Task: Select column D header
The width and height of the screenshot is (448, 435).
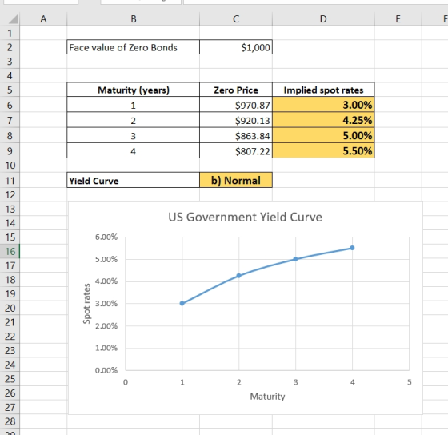Action: point(323,19)
